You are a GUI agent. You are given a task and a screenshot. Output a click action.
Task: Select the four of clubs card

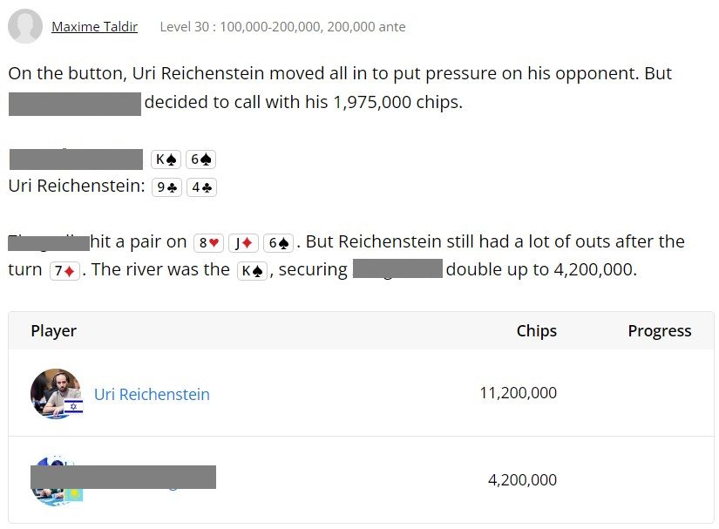pos(201,187)
